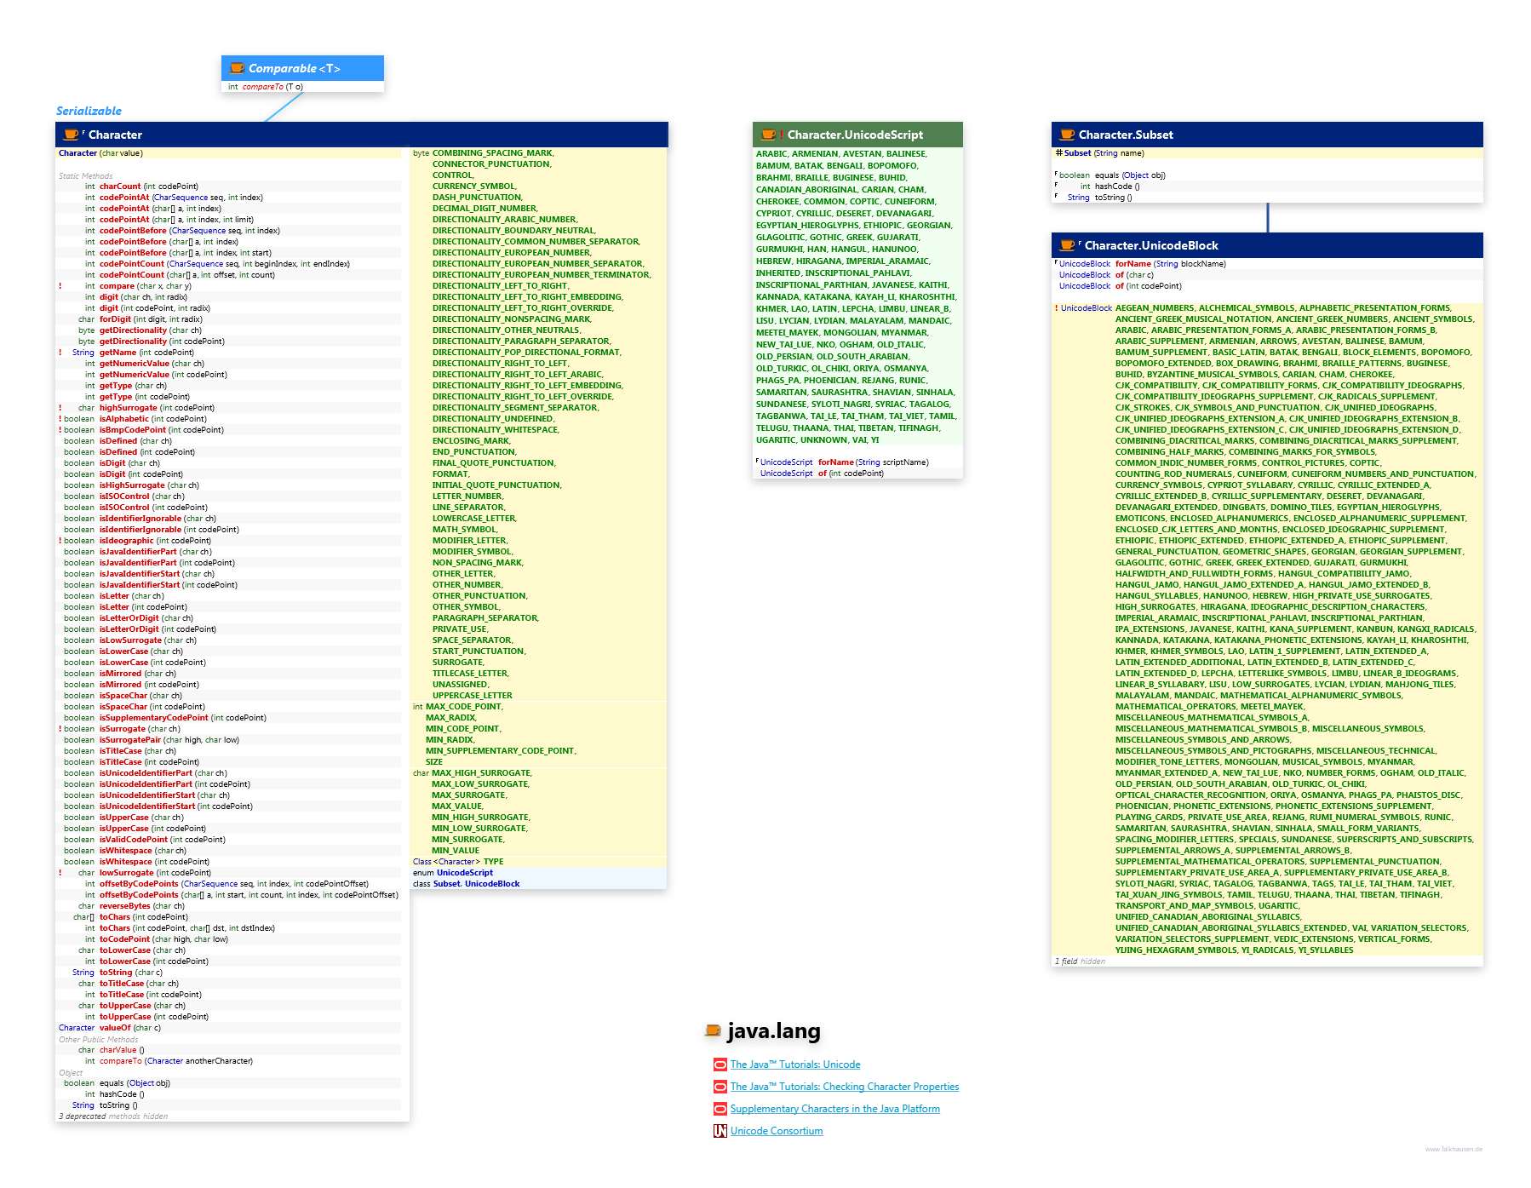Viewport: 1531px width, 1188px height.
Task: Click the Character.UnicodeScript enum icon
Action: [x=769, y=135]
